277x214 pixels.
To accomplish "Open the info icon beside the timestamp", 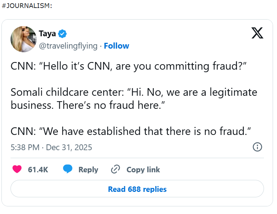I will pos(257,147).
